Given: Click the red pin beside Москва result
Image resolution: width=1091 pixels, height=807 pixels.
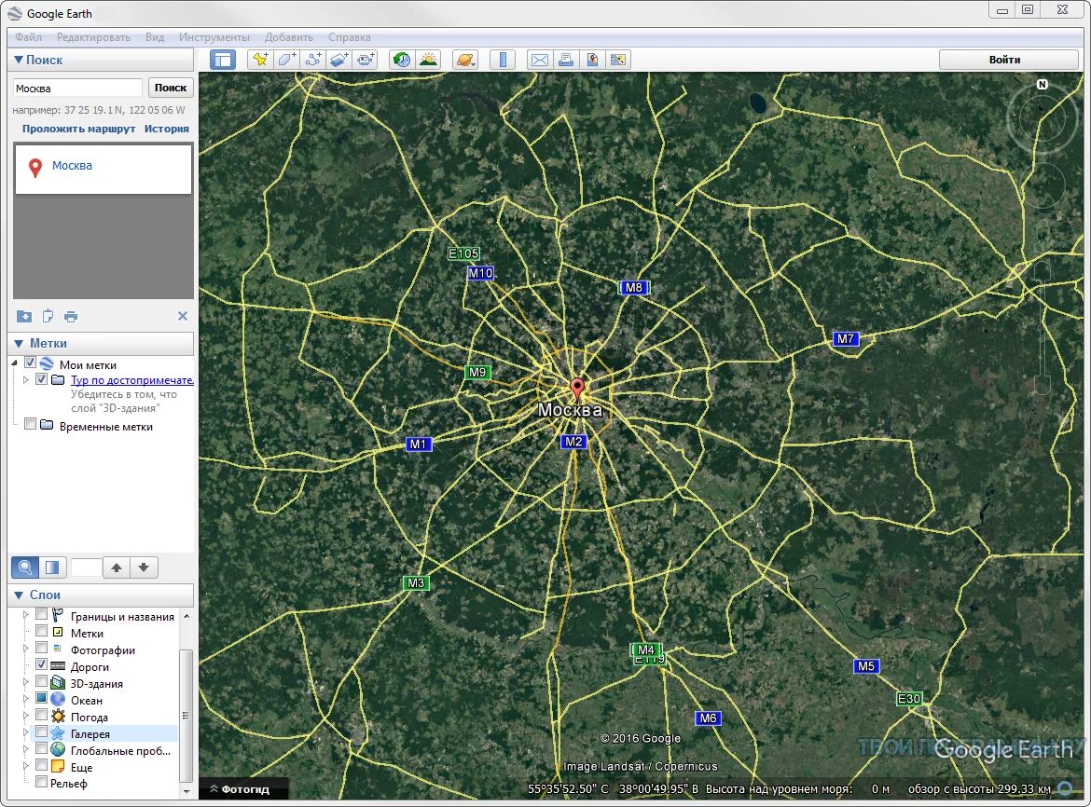Looking at the screenshot, I should [35, 168].
